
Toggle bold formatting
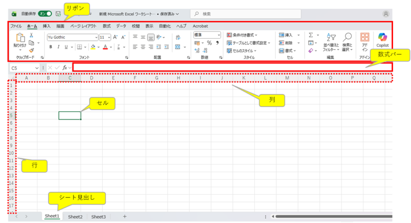pyautogui.click(x=51, y=47)
